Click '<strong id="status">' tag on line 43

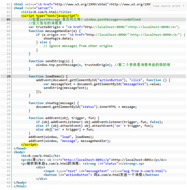[101, 164]
